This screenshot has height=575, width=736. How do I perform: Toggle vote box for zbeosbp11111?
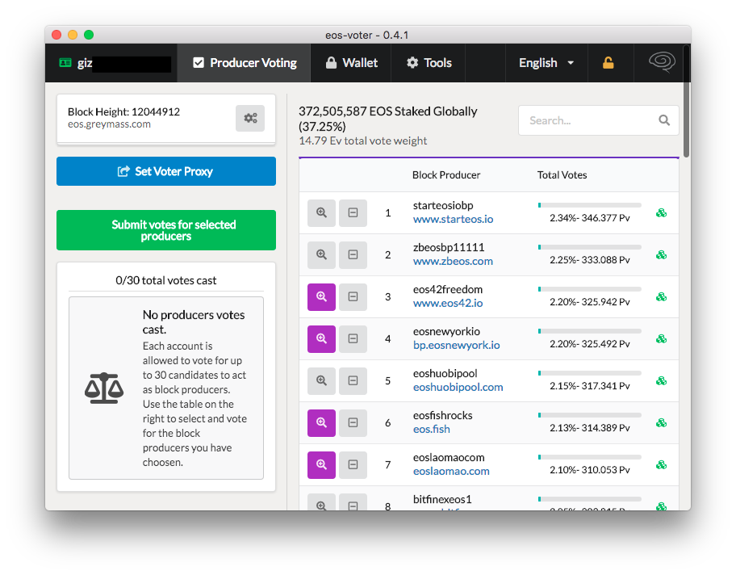(x=353, y=254)
